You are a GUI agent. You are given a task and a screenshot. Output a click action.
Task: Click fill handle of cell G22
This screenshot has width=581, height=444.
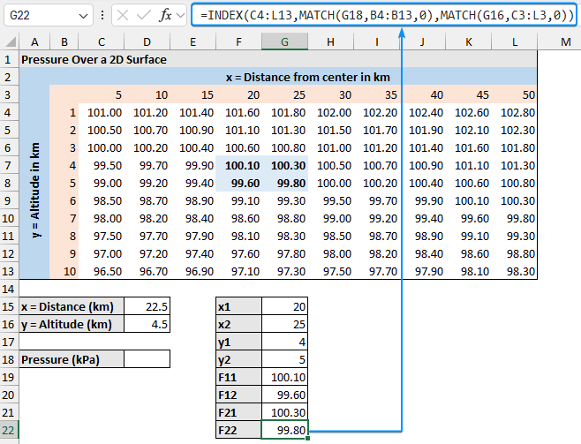tap(307, 439)
